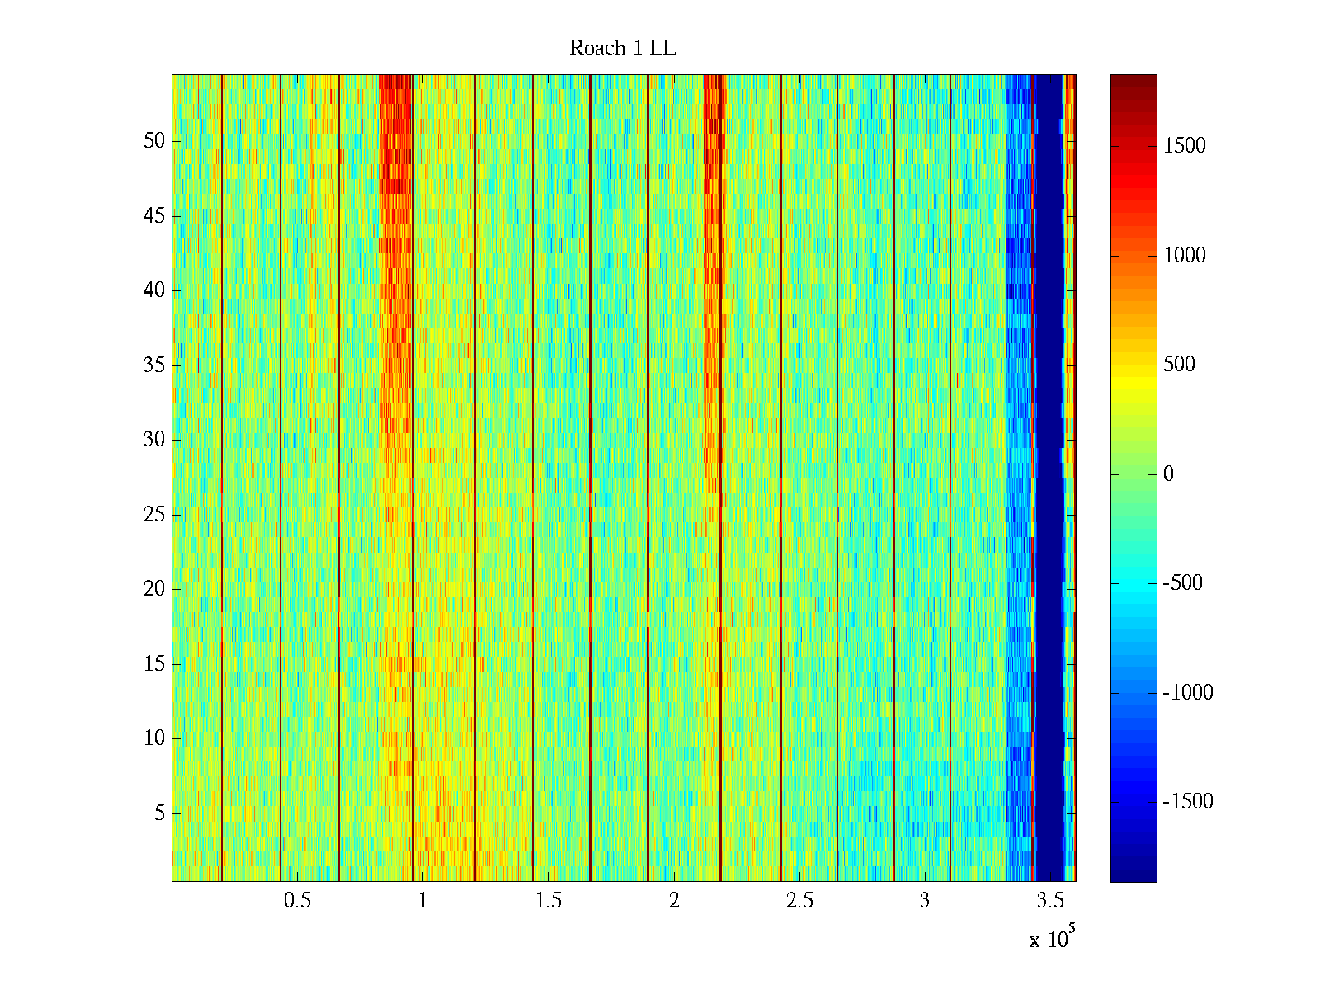Click the wide dark blue band in heatmap
Screen dimensions: 1320x990
point(1049,478)
